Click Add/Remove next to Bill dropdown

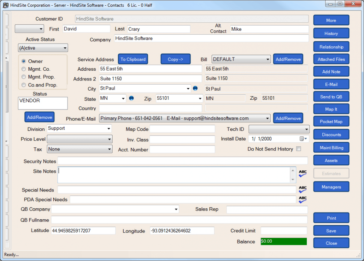pyautogui.click(x=288, y=59)
